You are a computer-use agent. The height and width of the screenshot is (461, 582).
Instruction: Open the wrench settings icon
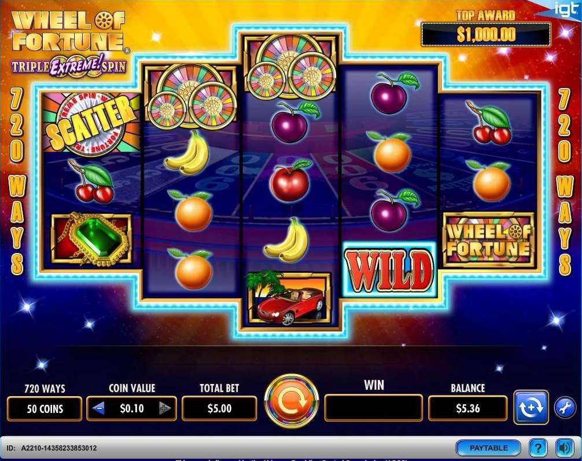point(565,408)
